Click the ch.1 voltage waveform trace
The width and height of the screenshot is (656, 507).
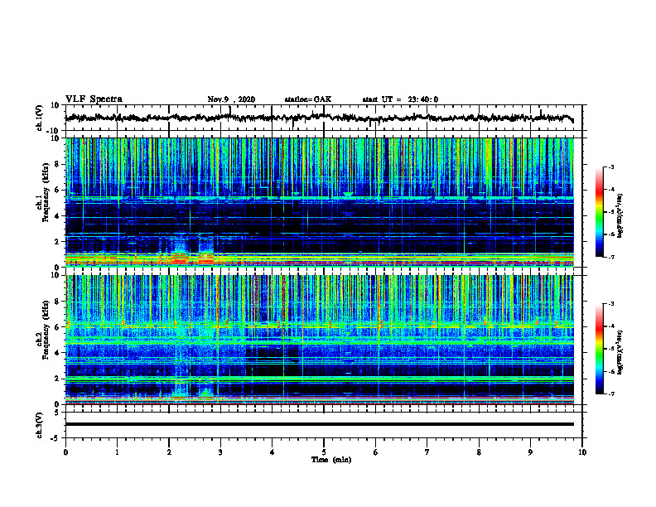pyautogui.click(x=320, y=118)
